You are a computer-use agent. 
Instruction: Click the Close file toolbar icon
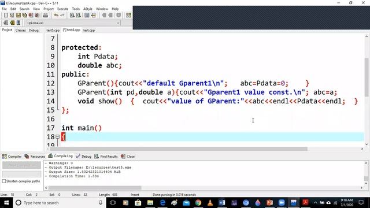31,16
